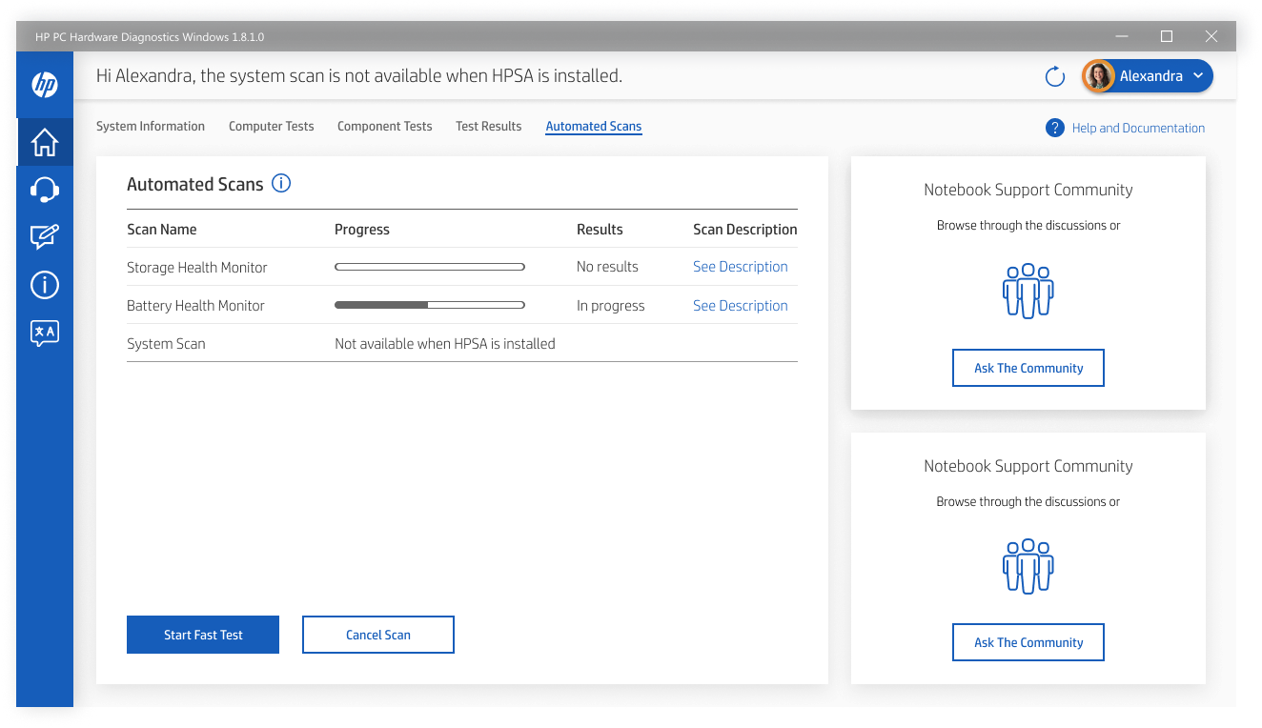Minimize the HP Diagnostics window
The image size is (1262, 728).
[1122, 37]
